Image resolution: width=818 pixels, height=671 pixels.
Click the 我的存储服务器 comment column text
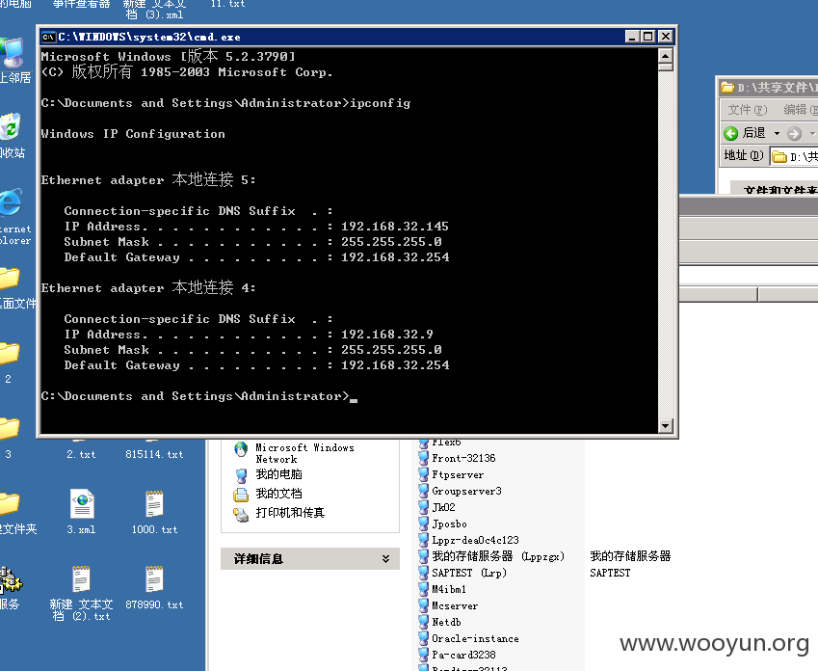pyautogui.click(x=630, y=556)
